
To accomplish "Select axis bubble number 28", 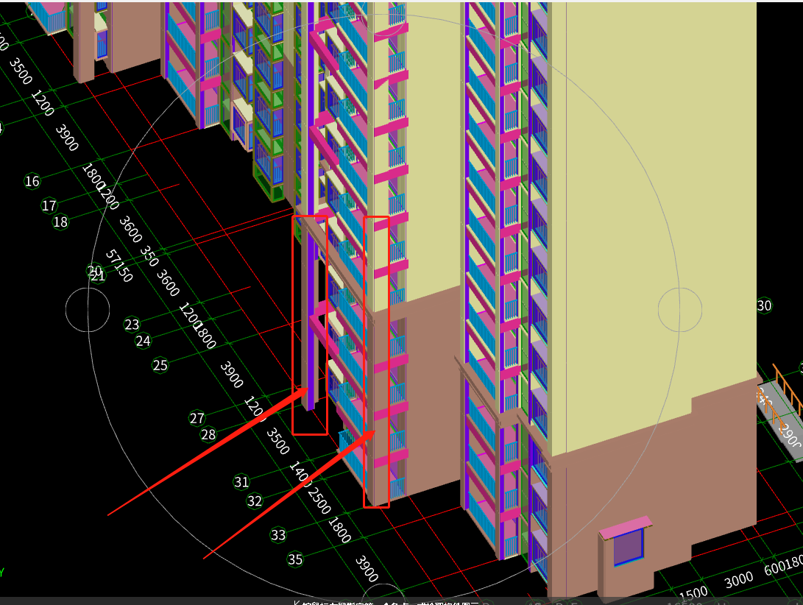I will click(208, 435).
